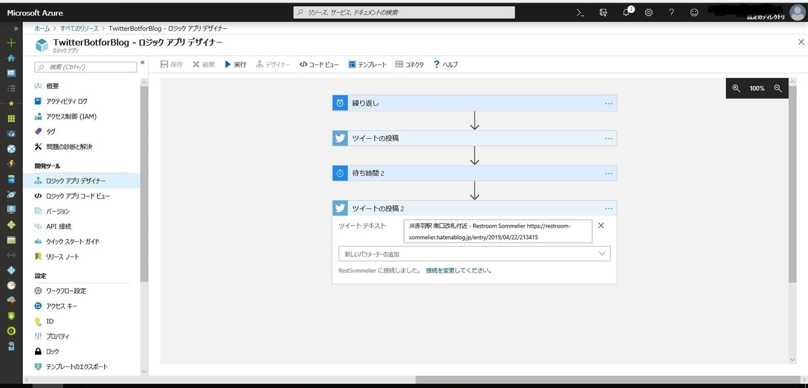The height and width of the screenshot is (388, 808).
Task: Open the Dashboard icon in the left rail
Action: pos(11,73)
